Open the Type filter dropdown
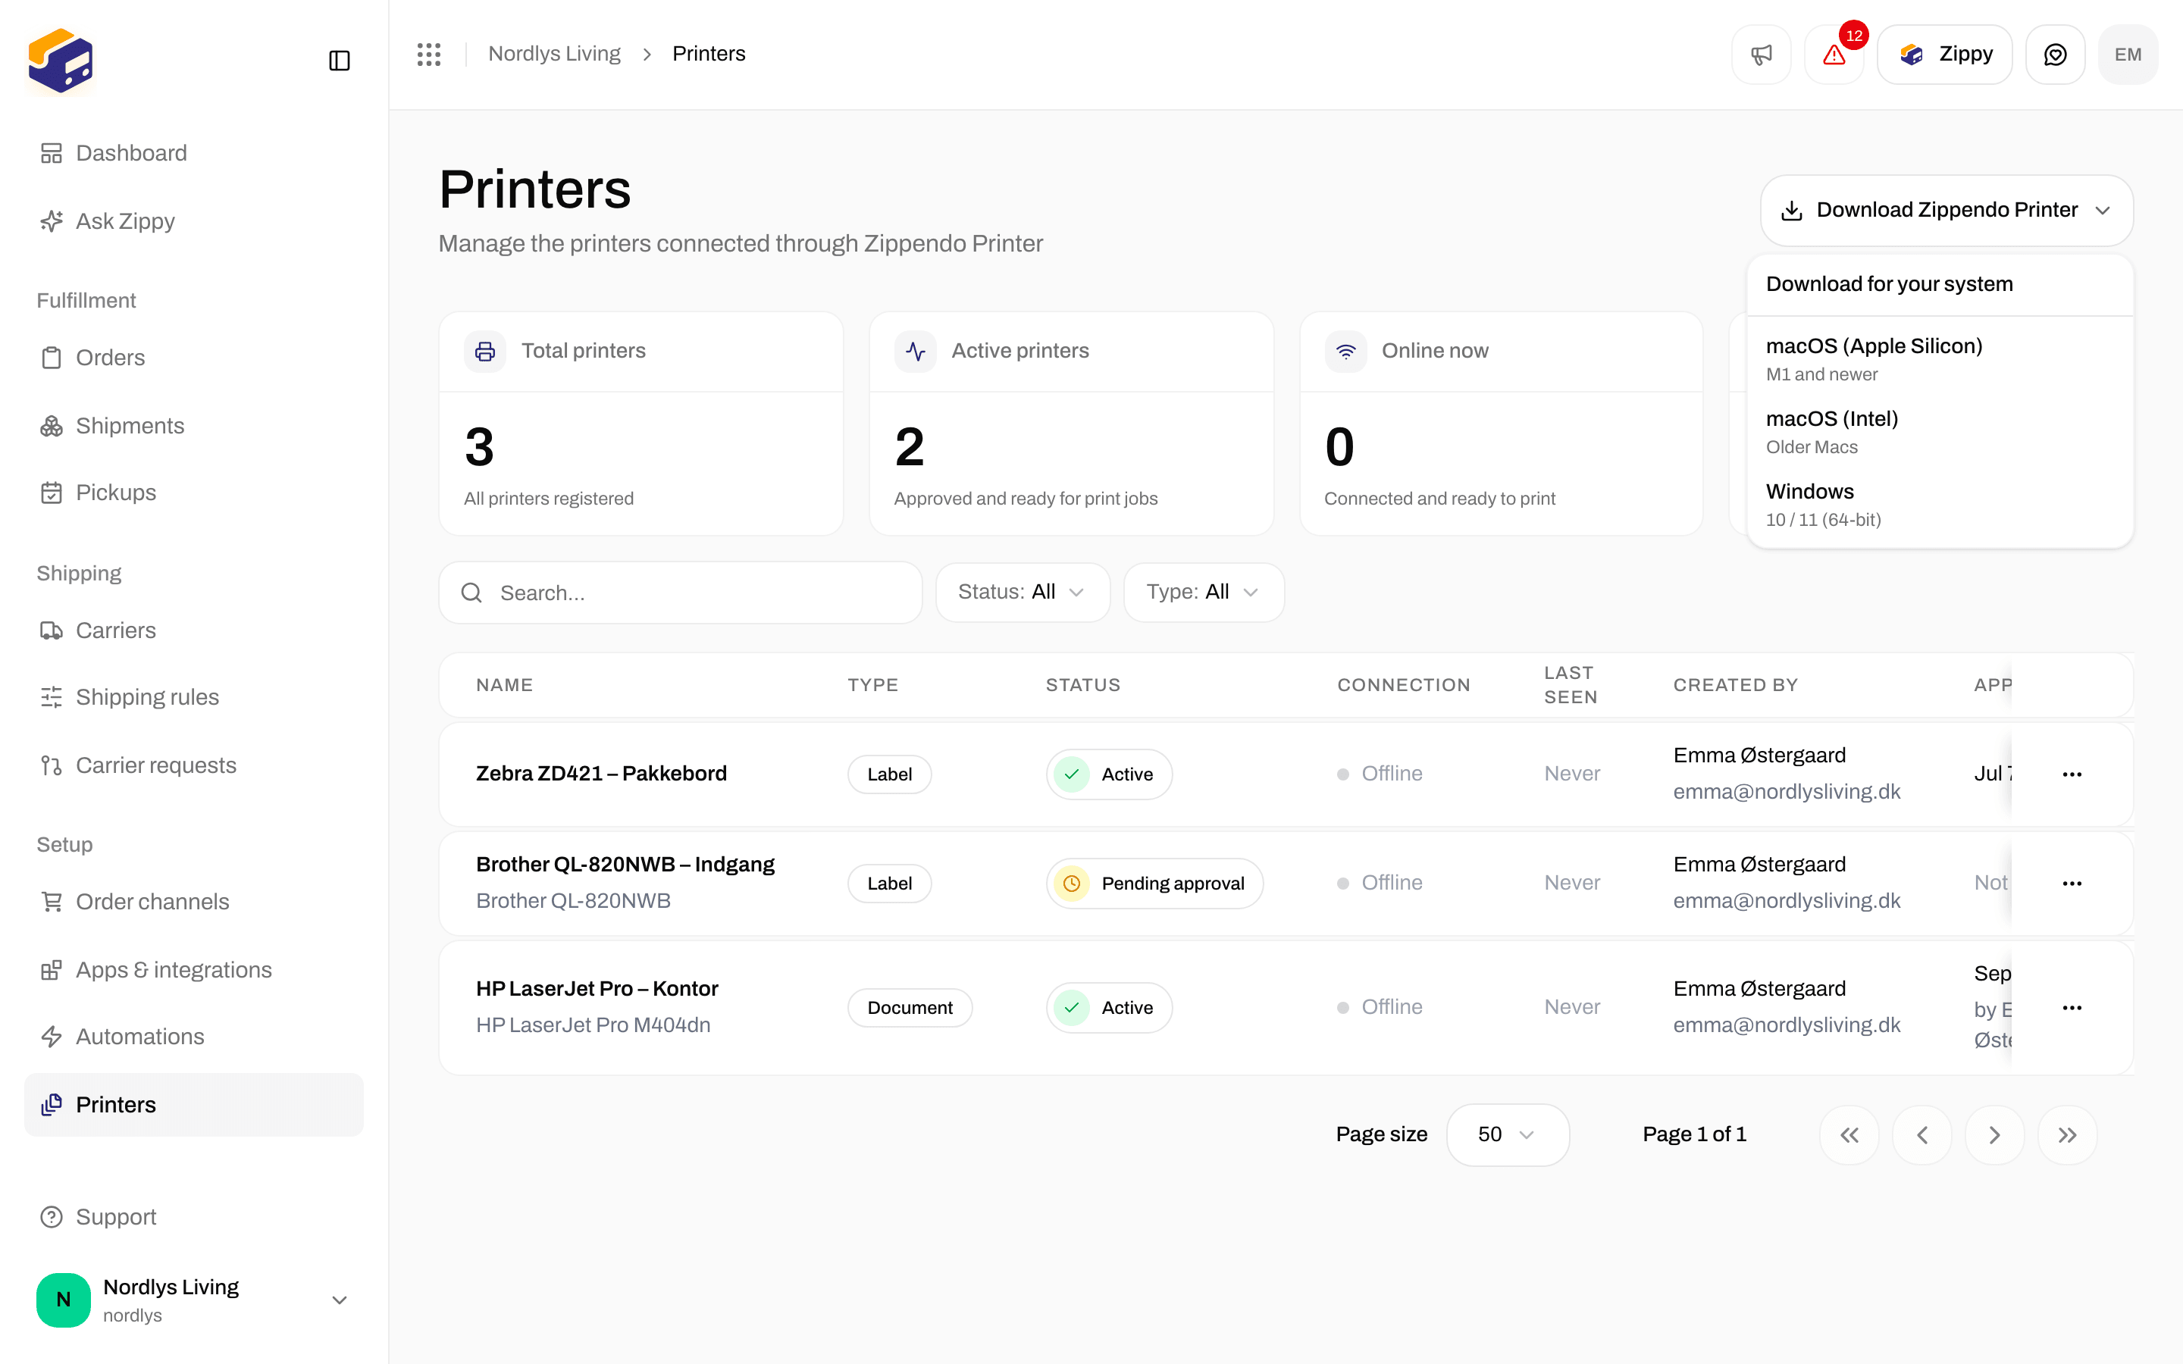The height and width of the screenshot is (1364, 2183). coord(1204,592)
